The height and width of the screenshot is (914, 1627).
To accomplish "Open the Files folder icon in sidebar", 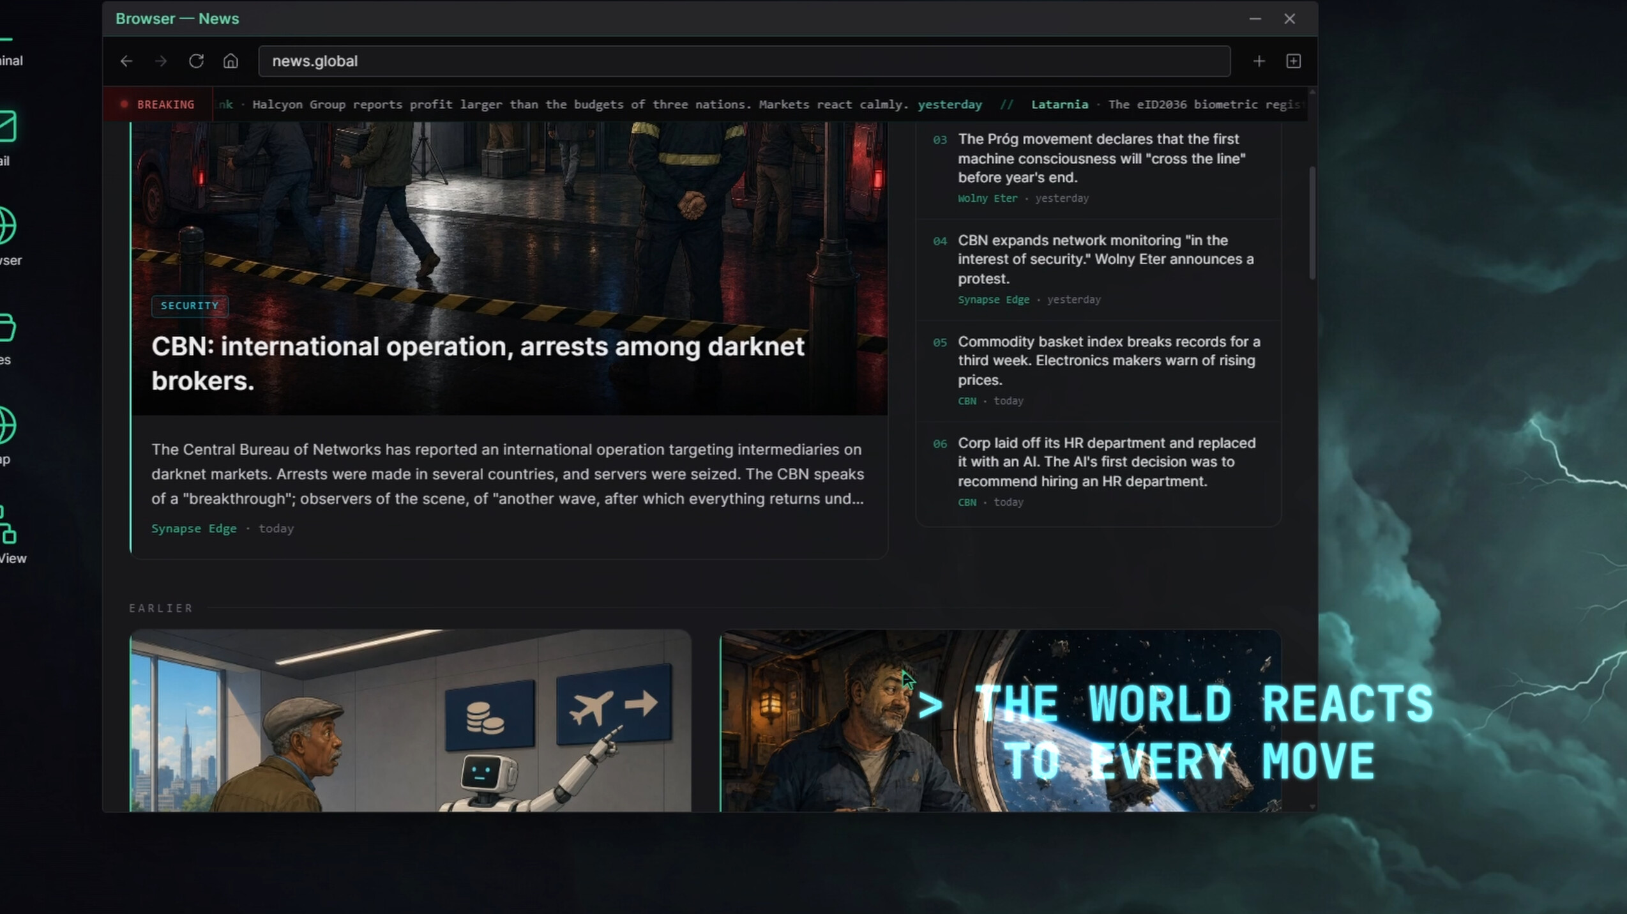I will [x=6, y=327].
